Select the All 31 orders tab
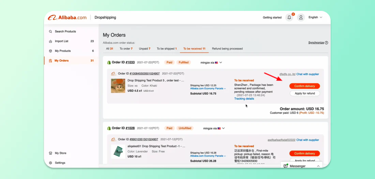This screenshot has width=375, height=179. click(x=109, y=48)
